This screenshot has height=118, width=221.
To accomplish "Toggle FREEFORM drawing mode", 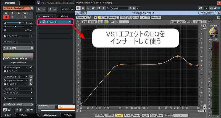I will pos(109,115).
